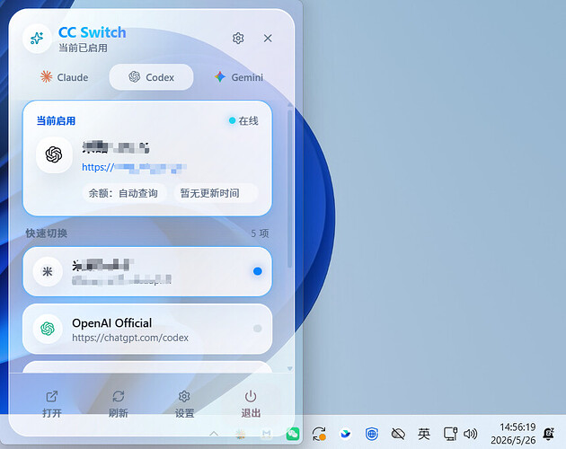Click the 打开 open window button
The width and height of the screenshot is (566, 449).
coord(52,404)
